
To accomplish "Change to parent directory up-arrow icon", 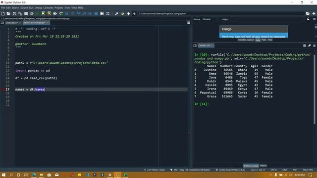I will (314, 13).
